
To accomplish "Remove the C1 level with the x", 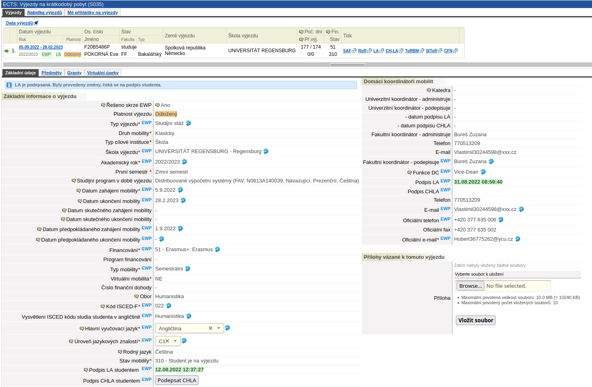I will point(167,341).
